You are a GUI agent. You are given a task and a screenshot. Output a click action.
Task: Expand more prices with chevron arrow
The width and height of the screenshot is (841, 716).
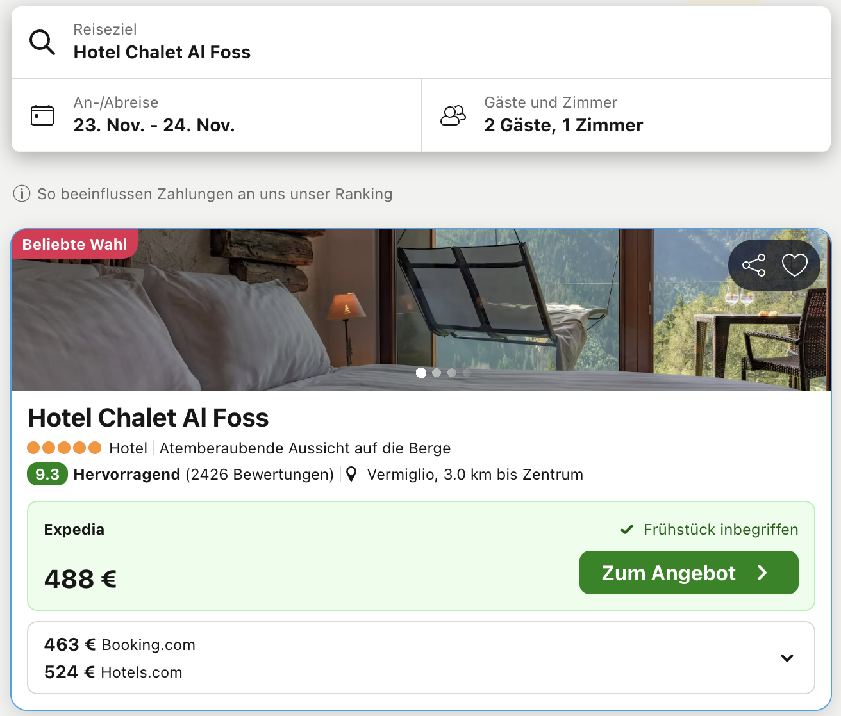787,658
